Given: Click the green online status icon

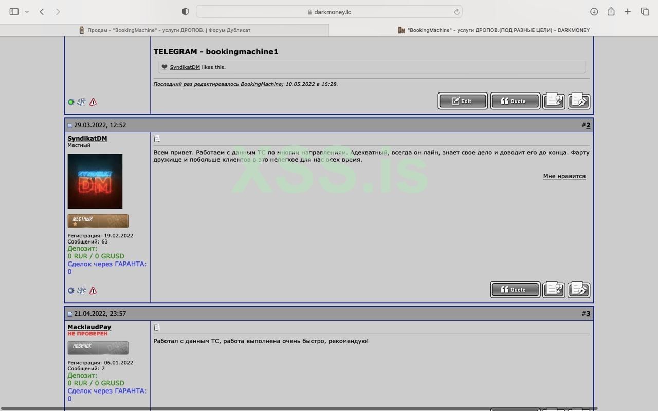Looking at the screenshot, I should coord(71,102).
